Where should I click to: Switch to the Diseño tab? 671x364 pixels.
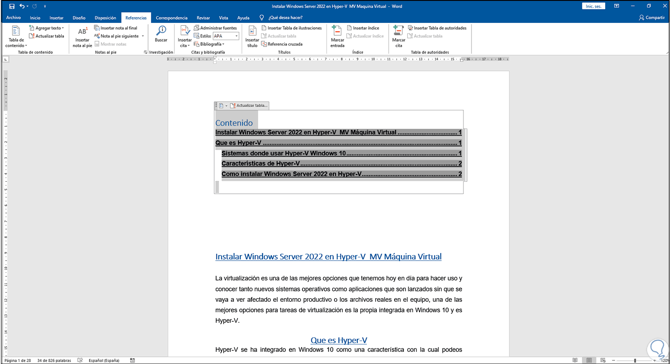(x=79, y=18)
